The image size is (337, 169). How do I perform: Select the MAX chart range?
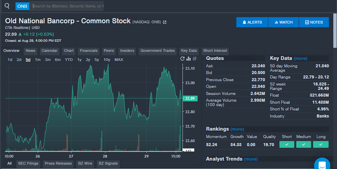(x=119, y=60)
